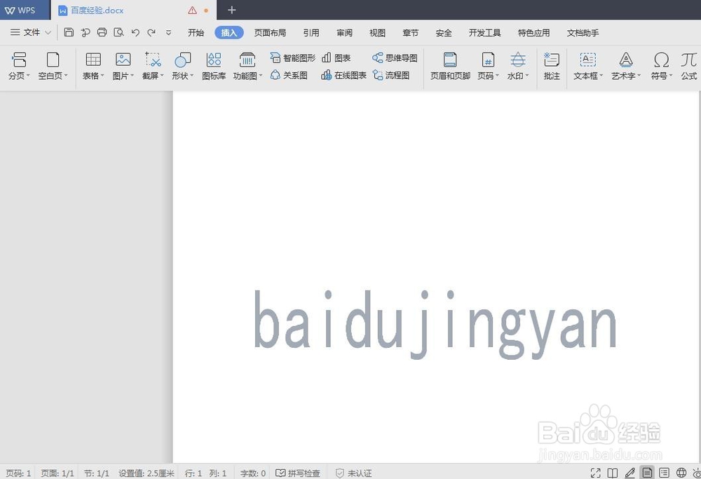Open the 开始 ribbon tab
Viewport: 701px width, 479px height.
click(x=196, y=33)
